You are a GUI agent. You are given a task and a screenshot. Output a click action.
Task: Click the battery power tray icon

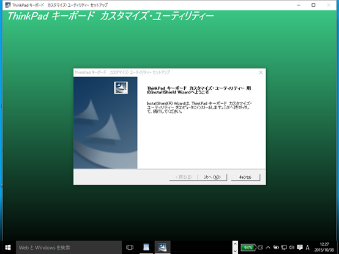click(x=276, y=247)
